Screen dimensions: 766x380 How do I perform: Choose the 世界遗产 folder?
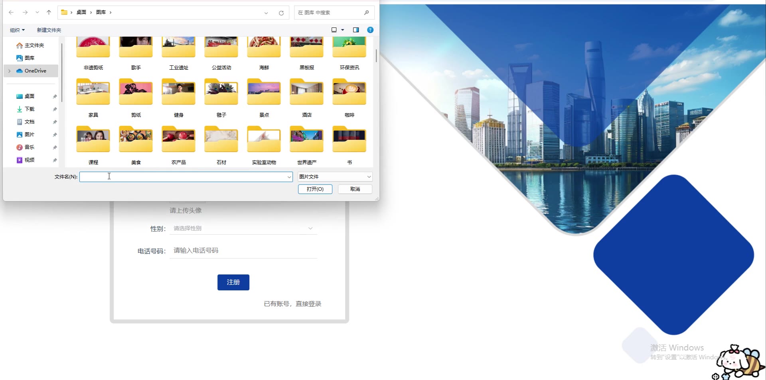coord(306,145)
